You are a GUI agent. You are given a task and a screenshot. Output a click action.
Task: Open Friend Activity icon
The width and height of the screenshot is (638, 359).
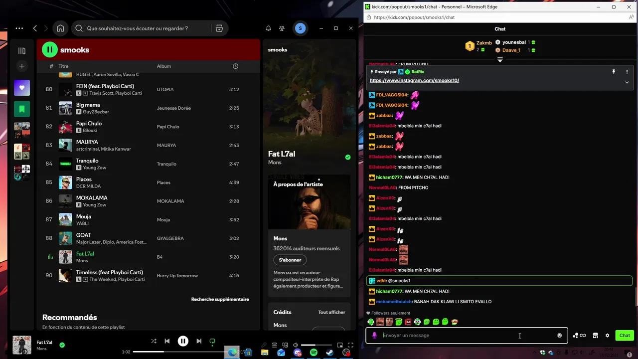pos(282,28)
